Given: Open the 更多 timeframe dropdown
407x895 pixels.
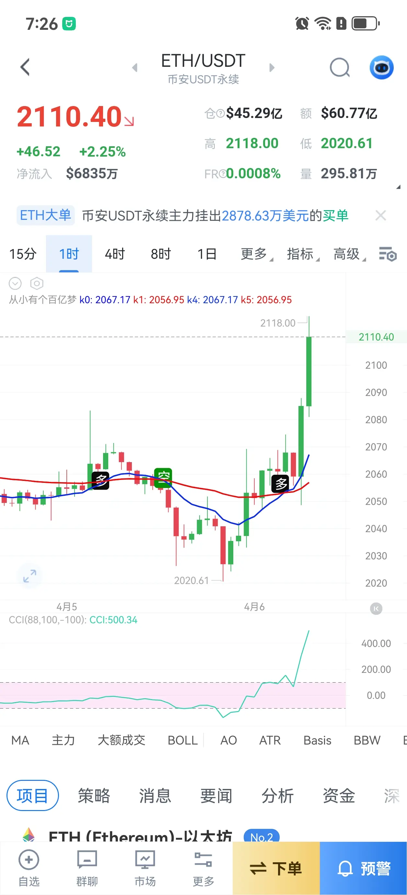Looking at the screenshot, I should 257,254.
